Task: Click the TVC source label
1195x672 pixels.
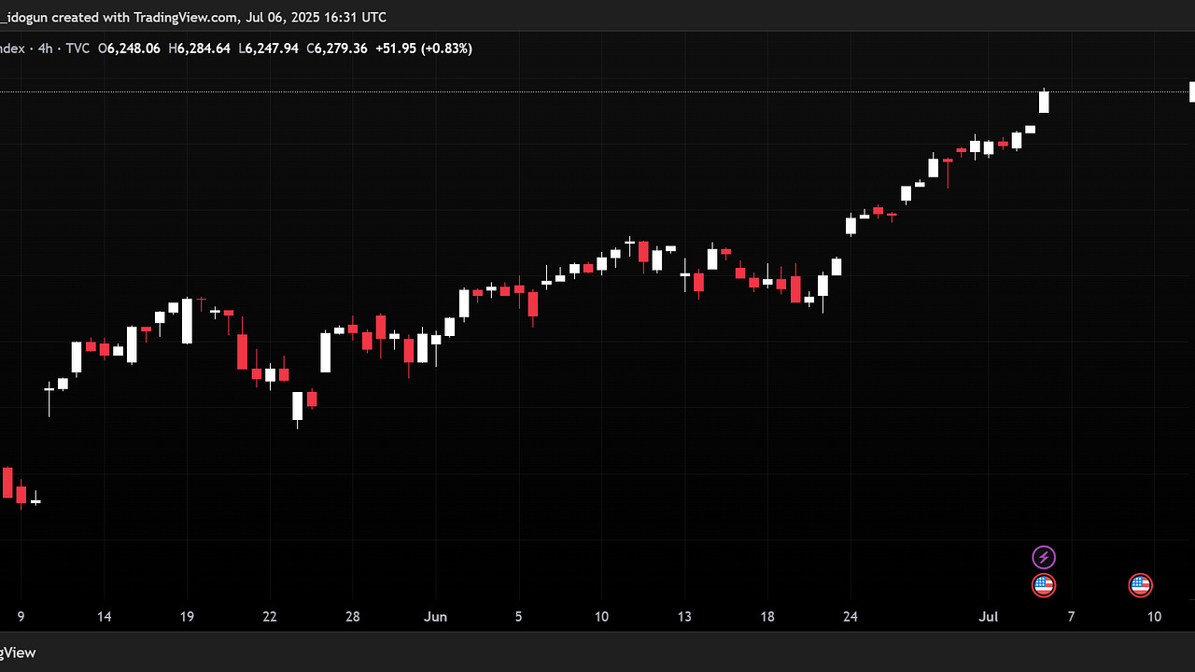Action: pyautogui.click(x=76, y=49)
